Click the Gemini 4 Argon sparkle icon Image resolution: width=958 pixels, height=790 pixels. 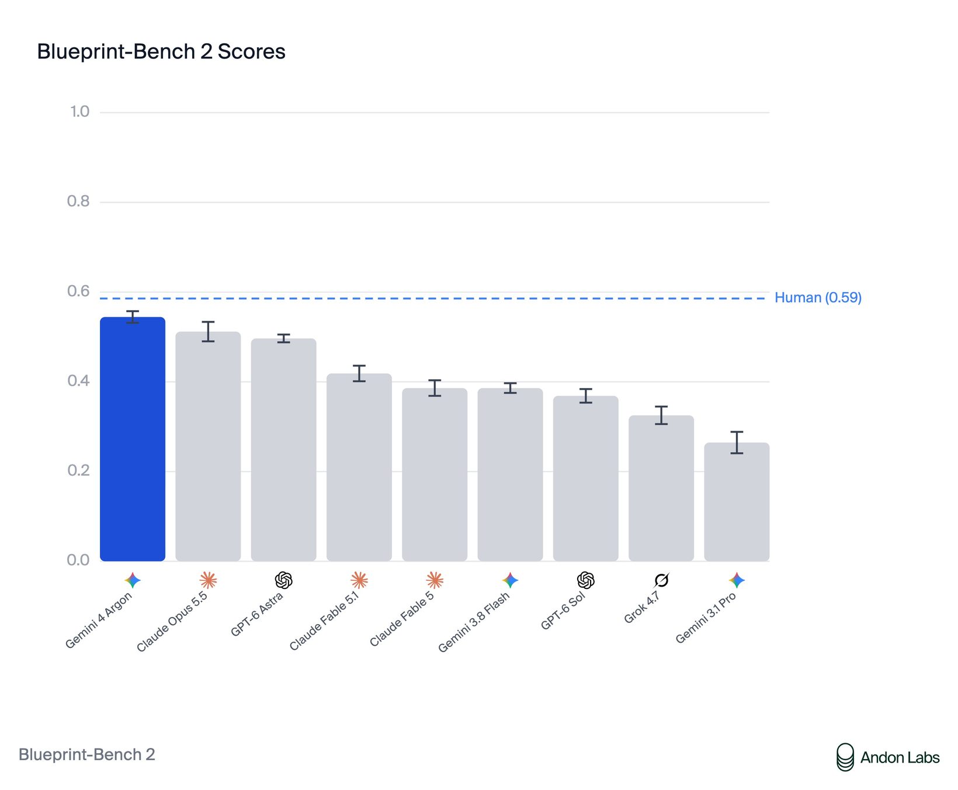(x=133, y=580)
